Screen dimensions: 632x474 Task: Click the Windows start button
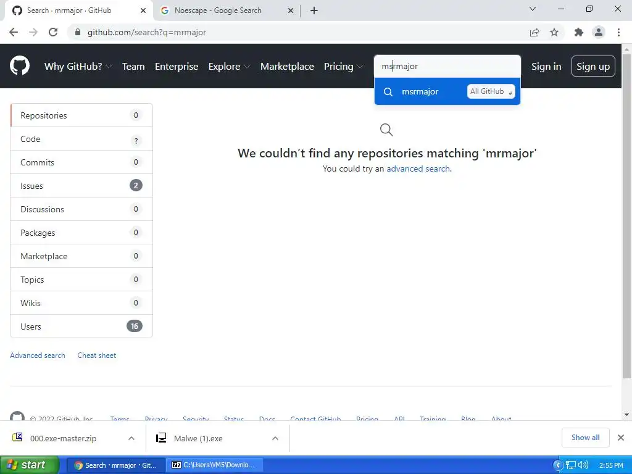point(30,465)
